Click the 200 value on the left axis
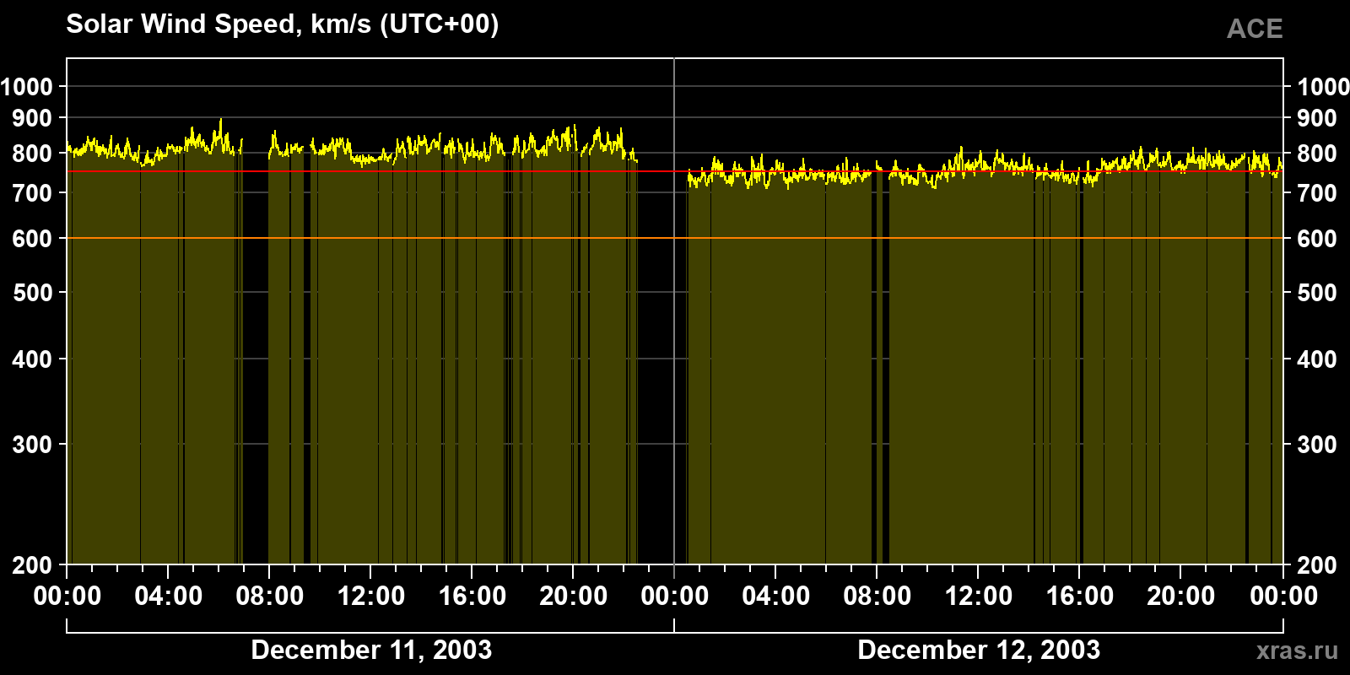1350x675 pixels. click(x=32, y=565)
